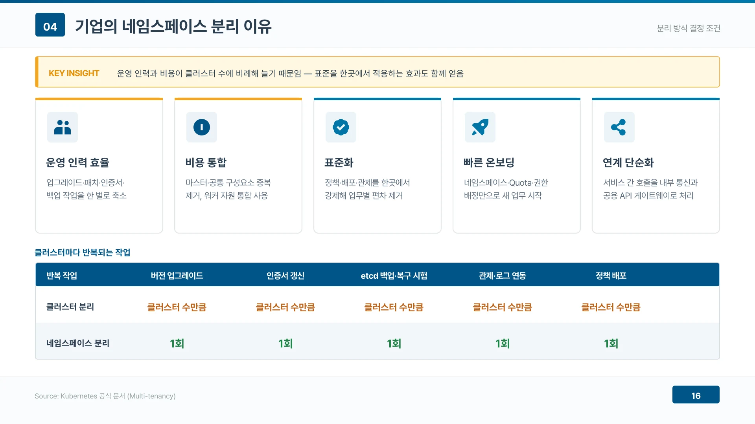Click the 정책 배포 column header
The width and height of the screenshot is (755, 424).
pos(611,276)
